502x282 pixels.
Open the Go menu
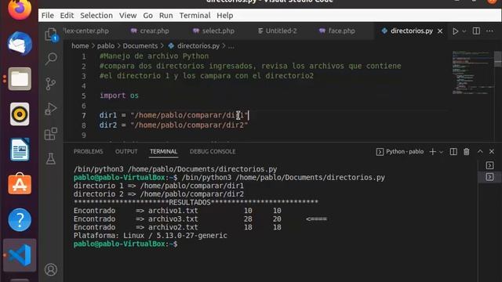(x=147, y=16)
